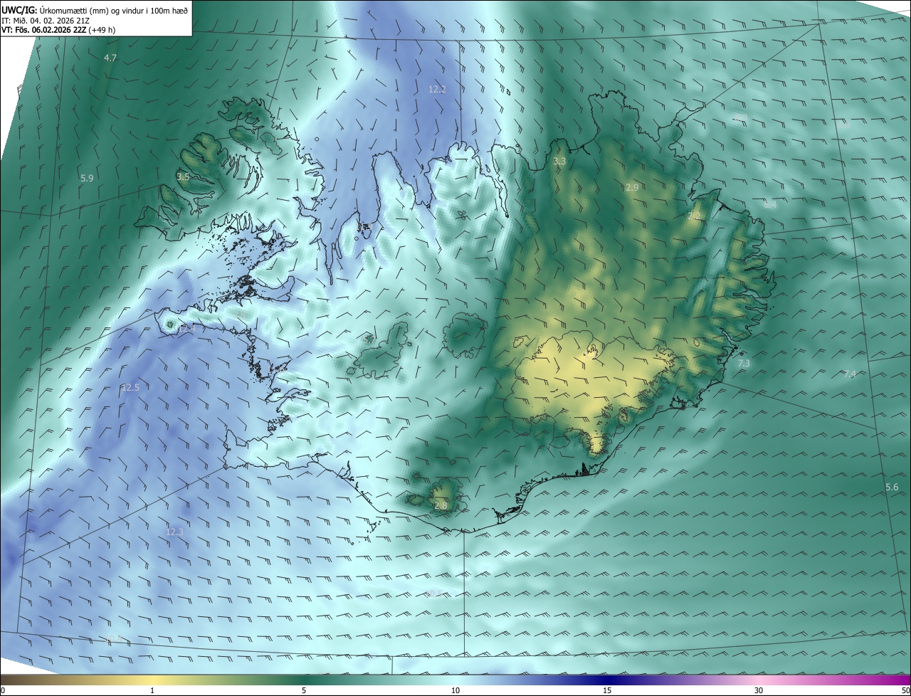Click the 12.2 value label on the map

coord(437,89)
